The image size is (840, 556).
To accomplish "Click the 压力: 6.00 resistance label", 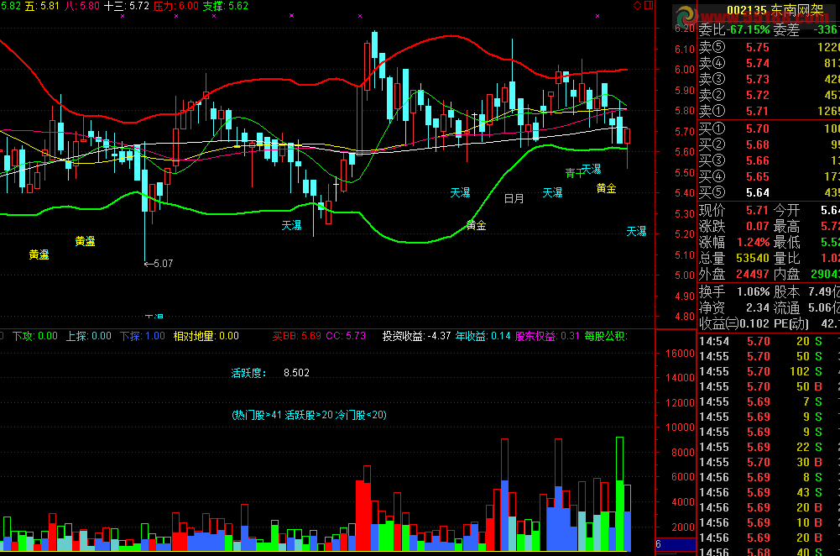I will (x=176, y=6).
